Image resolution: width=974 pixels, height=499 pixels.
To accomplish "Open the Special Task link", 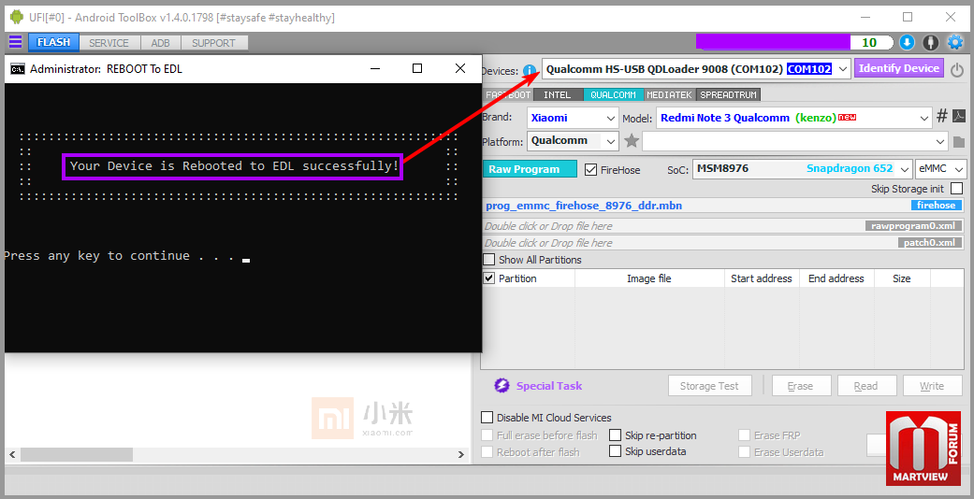I will pyautogui.click(x=549, y=385).
